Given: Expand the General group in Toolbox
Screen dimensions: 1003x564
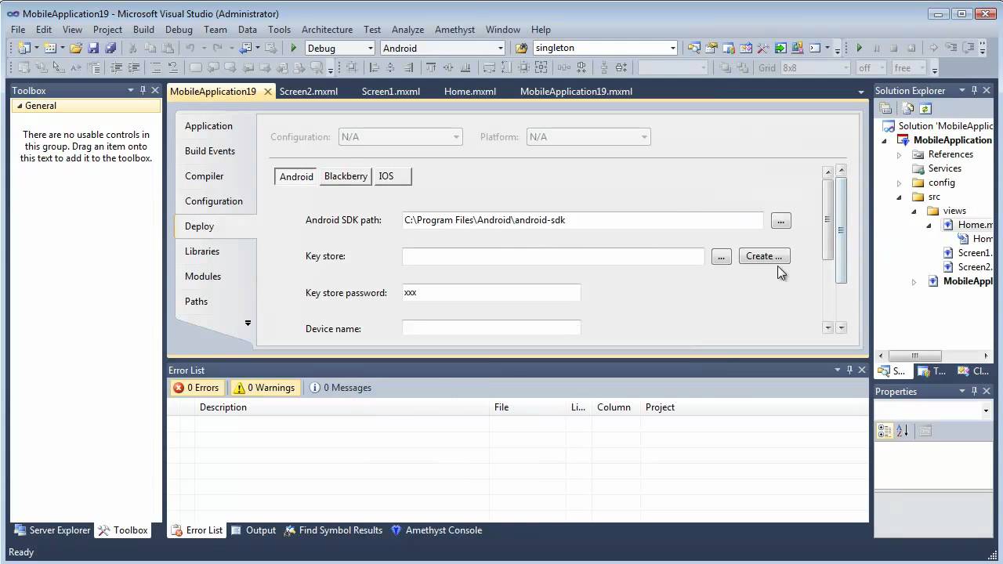Looking at the screenshot, I should [x=18, y=106].
